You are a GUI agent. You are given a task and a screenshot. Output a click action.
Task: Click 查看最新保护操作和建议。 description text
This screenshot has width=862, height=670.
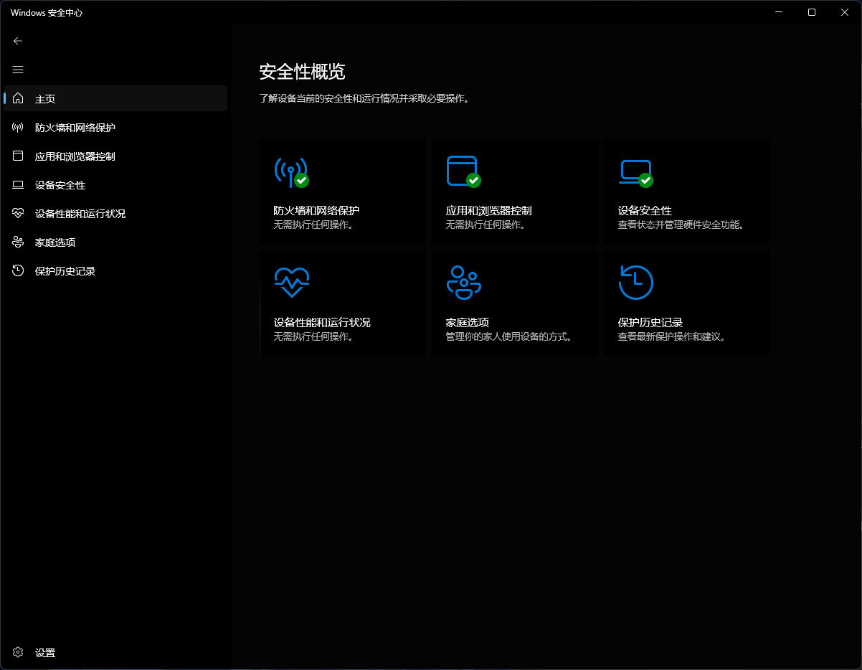[x=673, y=336]
